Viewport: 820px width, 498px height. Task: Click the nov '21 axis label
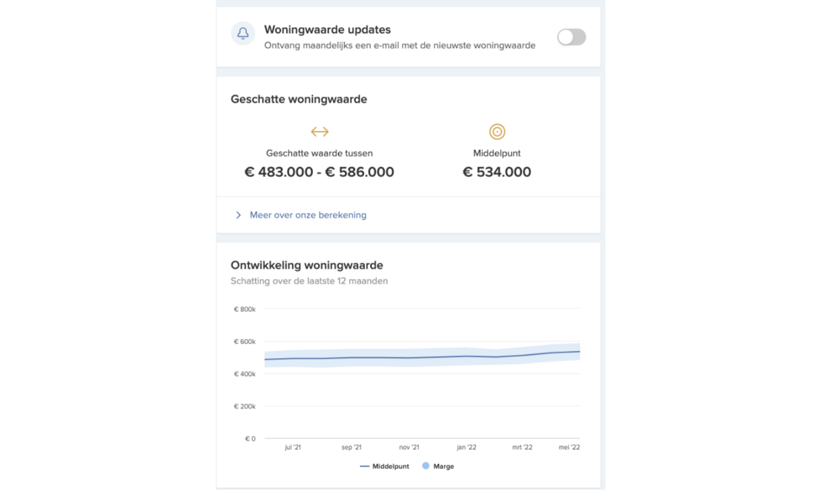tap(409, 448)
